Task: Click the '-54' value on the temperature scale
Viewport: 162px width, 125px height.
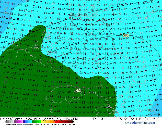Action: tap(8, 124)
